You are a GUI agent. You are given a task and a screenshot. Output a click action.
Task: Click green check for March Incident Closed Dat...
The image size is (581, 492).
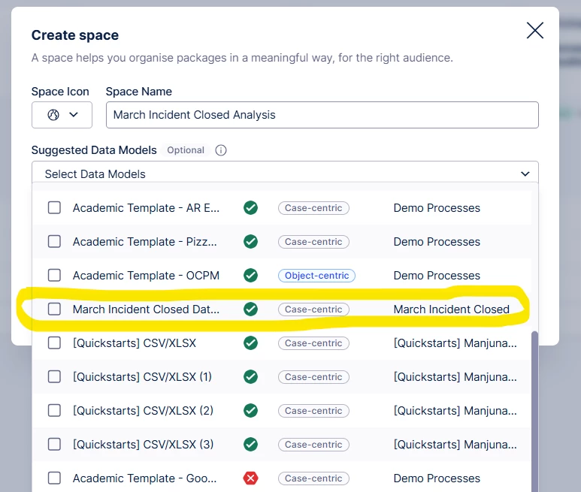coord(251,309)
